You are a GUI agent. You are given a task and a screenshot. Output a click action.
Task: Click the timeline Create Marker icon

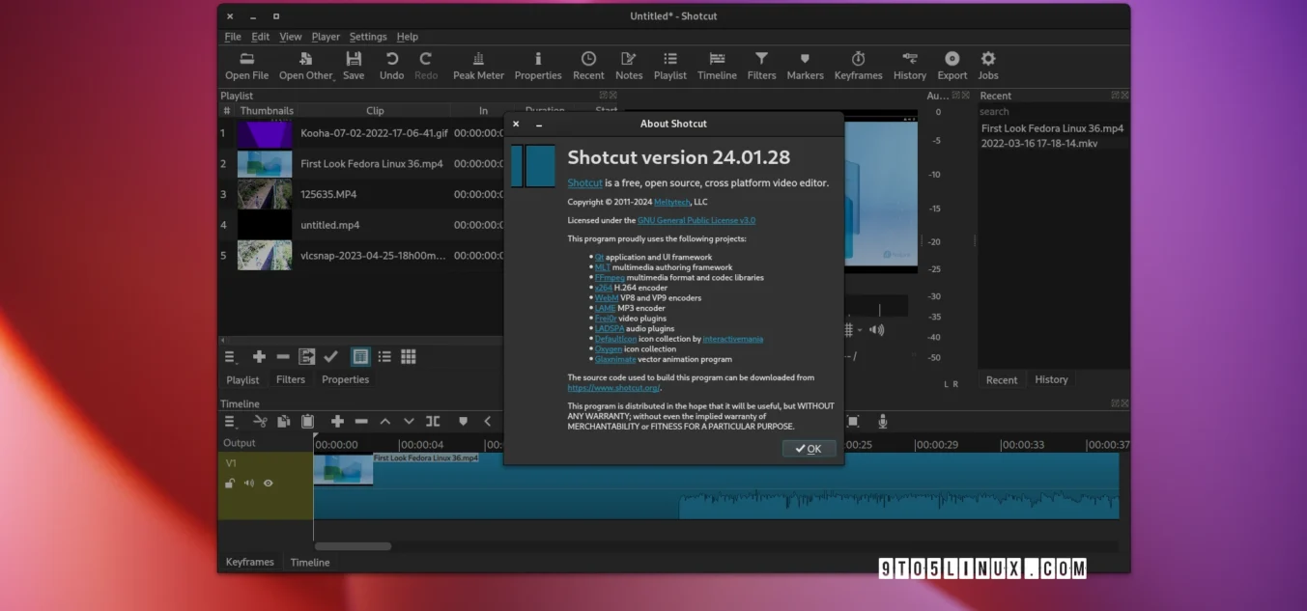click(463, 422)
